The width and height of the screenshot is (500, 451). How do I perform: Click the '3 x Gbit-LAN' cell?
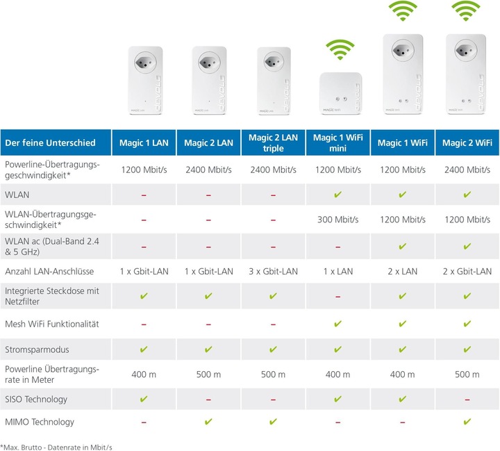click(274, 271)
